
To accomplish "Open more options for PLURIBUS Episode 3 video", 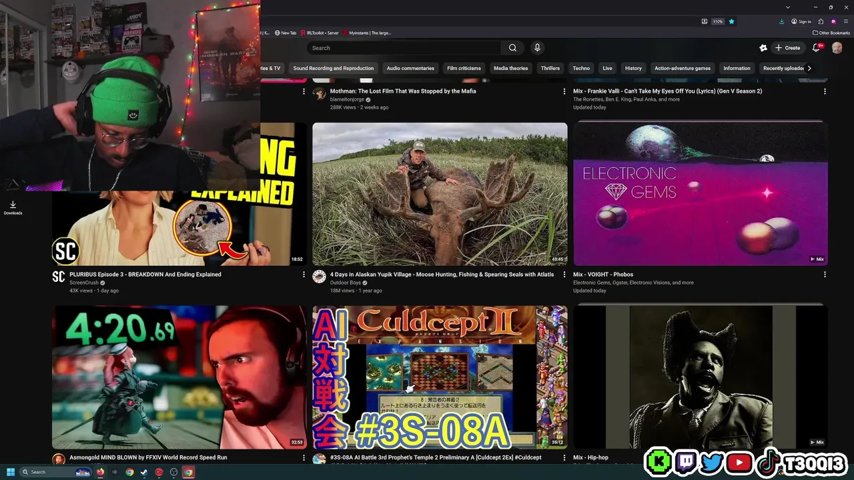I will pyautogui.click(x=304, y=275).
